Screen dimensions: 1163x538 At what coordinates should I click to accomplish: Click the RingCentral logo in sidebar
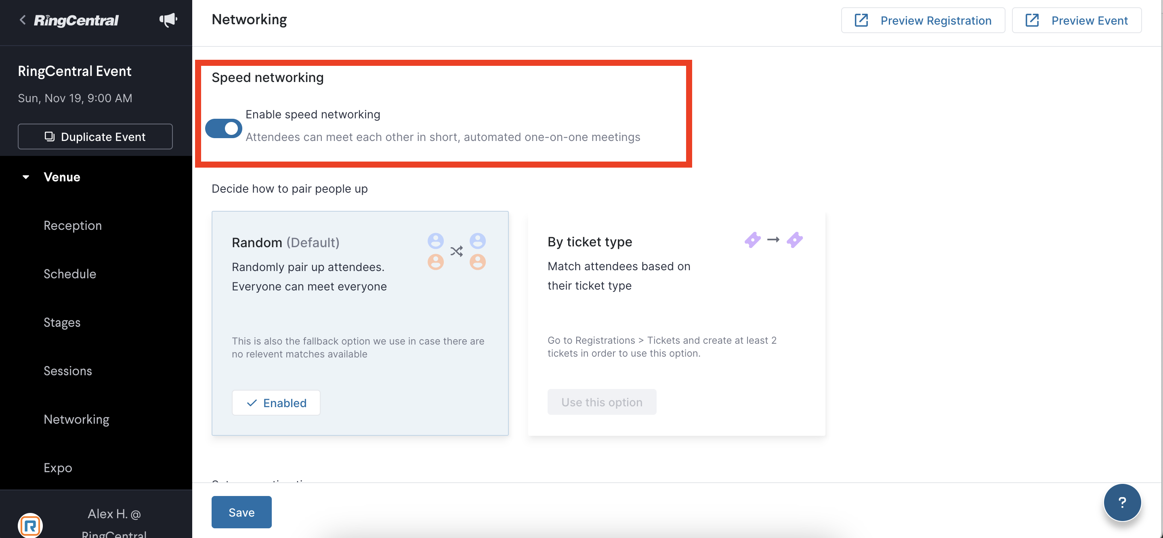pos(76,20)
